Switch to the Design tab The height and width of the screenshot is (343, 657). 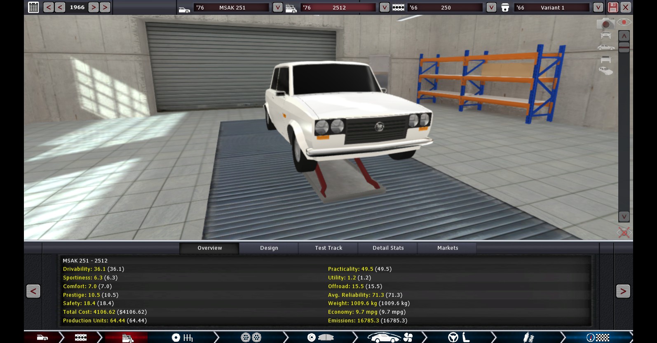click(x=269, y=248)
